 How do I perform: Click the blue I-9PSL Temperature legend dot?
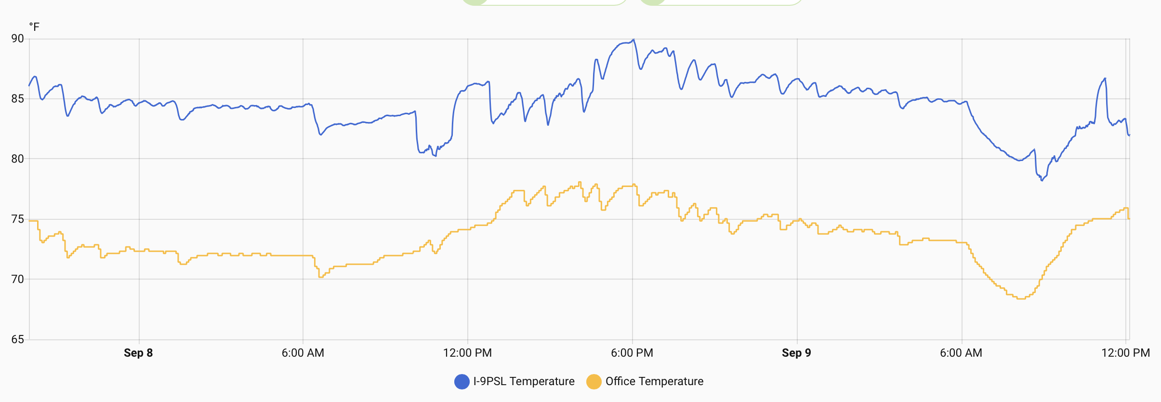(462, 382)
